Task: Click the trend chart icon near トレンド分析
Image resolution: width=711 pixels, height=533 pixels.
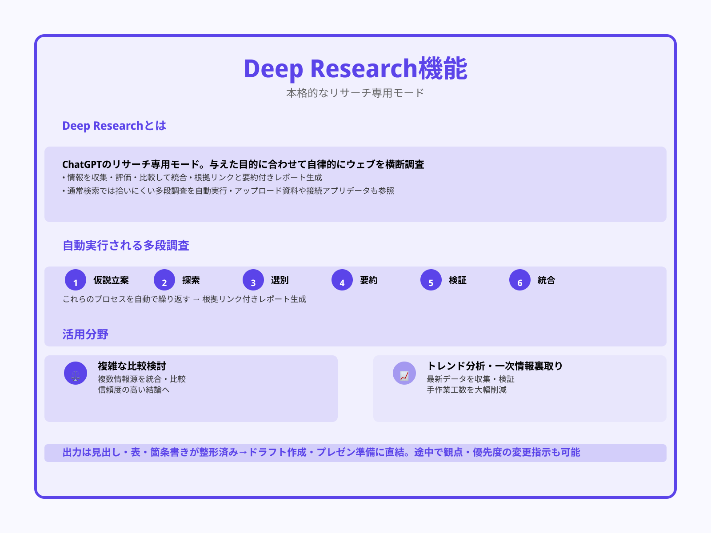Action: pyautogui.click(x=404, y=373)
